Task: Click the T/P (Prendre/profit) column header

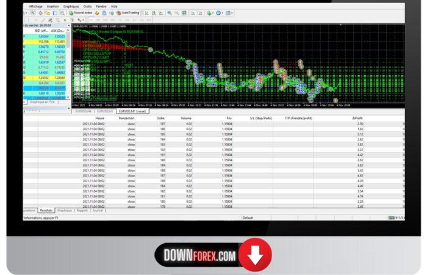Action: (x=298, y=118)
